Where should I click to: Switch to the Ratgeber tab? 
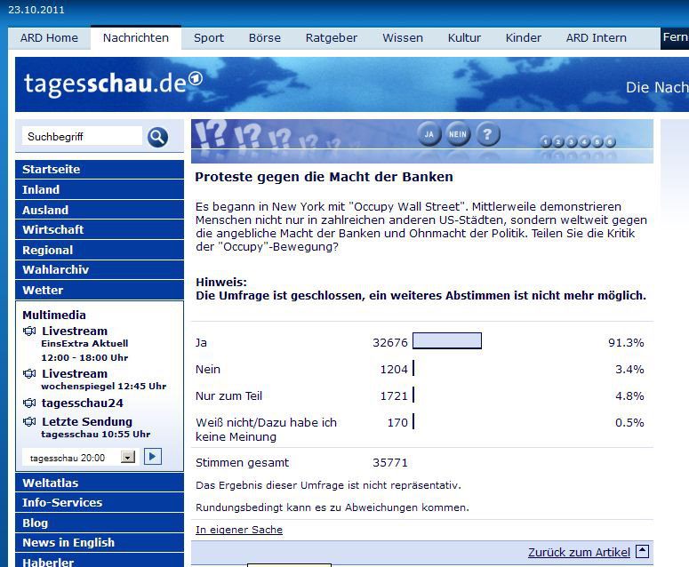pyautogui.click(x=332, y=38)
